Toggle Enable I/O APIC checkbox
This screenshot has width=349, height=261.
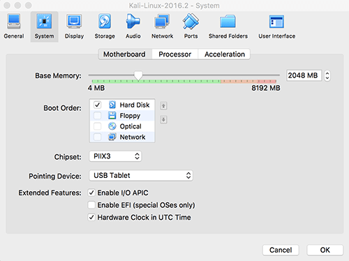[x=91, y=193]
